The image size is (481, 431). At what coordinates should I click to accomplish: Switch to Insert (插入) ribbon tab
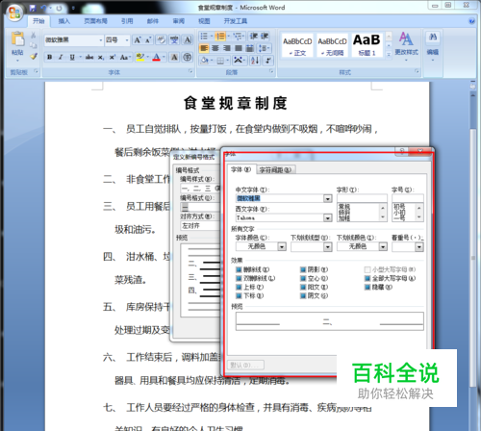coord(64,21)
